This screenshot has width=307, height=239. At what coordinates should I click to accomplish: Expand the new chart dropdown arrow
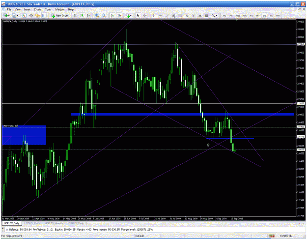click(9, 16)
